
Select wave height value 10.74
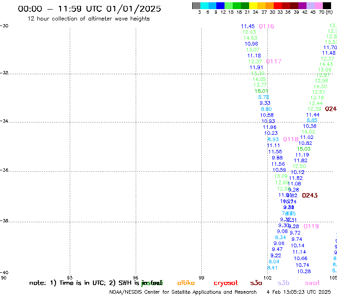click(302, 265)
